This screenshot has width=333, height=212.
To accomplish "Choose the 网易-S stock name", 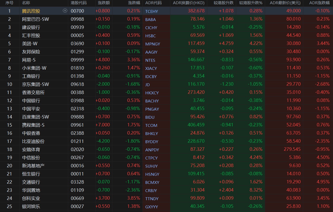I will pyautogui.click(x=29, y=60).
